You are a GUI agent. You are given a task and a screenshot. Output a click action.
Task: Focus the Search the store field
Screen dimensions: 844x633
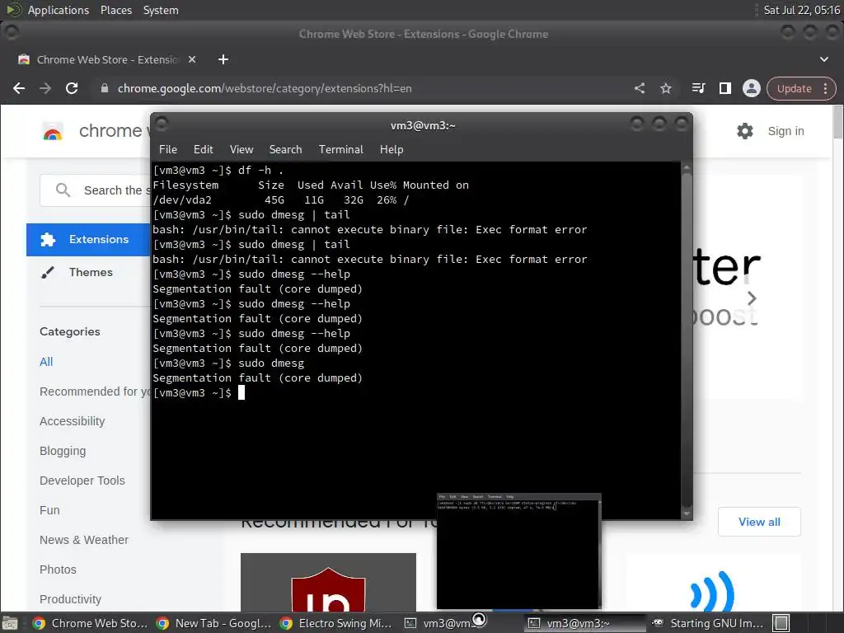95,190
